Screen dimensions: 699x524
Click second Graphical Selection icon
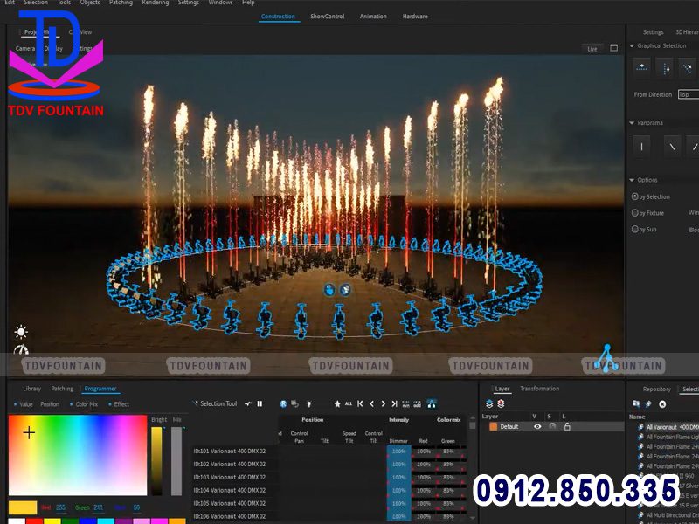point(666,68)
